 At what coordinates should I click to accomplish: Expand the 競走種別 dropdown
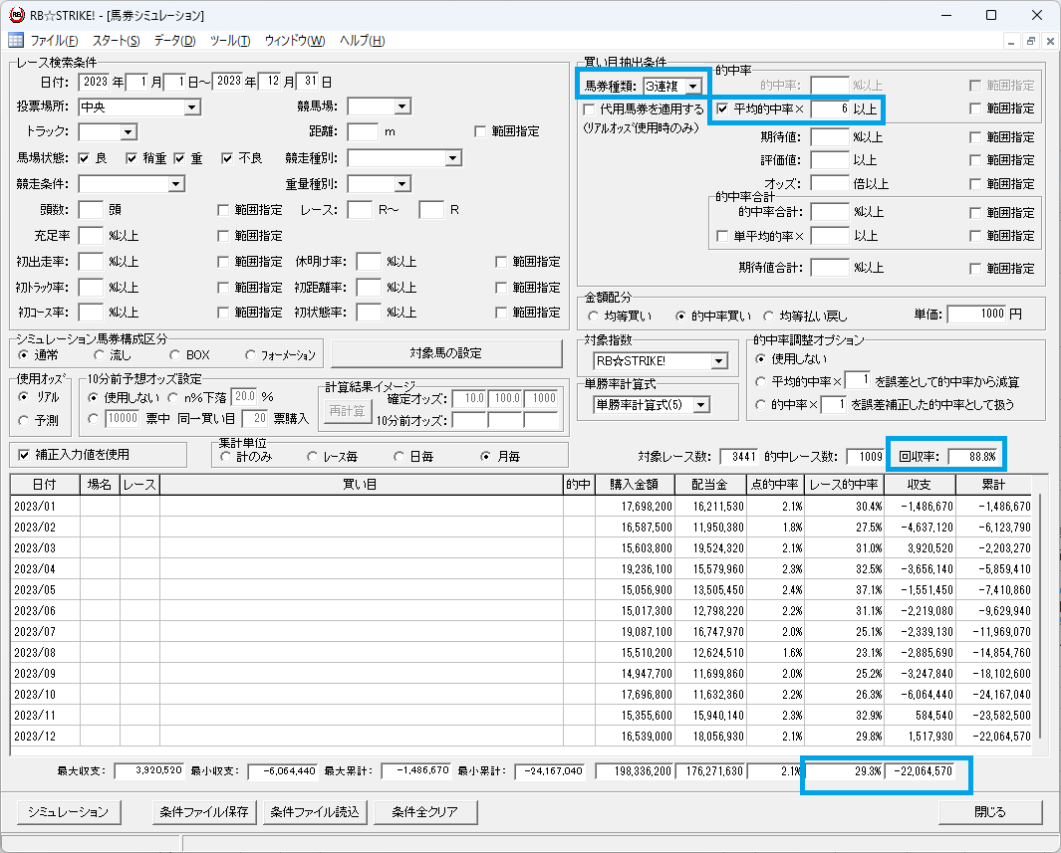point(452,158)
